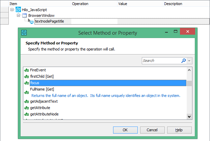Screen dimensions: 210x141
Task: Click the Operation column header
Action: 80,4
